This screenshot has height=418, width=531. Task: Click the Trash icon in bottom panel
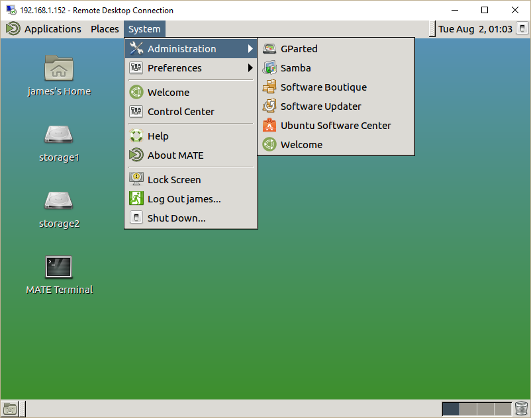tap(522, 409)
